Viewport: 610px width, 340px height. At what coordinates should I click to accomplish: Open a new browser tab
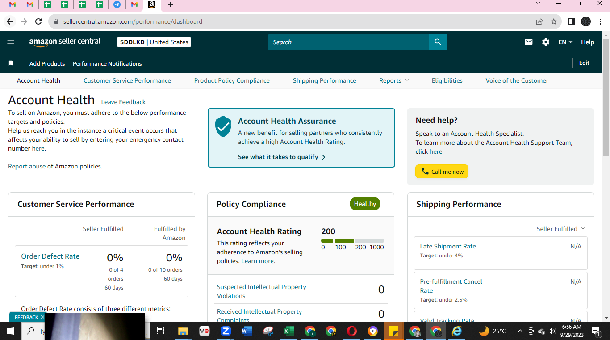(171, 4)
